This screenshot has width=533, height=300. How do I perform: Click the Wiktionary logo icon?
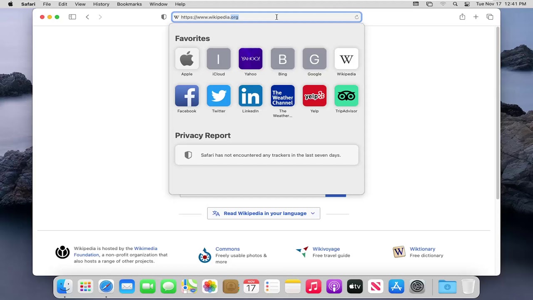point(399,252)
